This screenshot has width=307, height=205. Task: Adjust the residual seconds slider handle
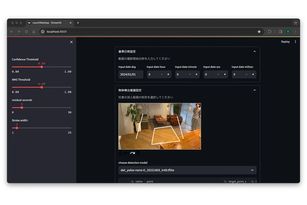[x=22, y=108]
